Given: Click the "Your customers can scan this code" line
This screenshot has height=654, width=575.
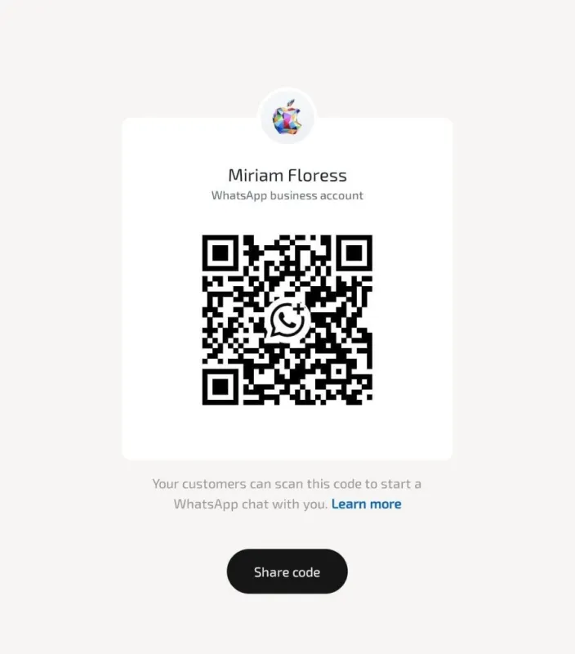Looking at the screenshot, I should tap(287, 484).
